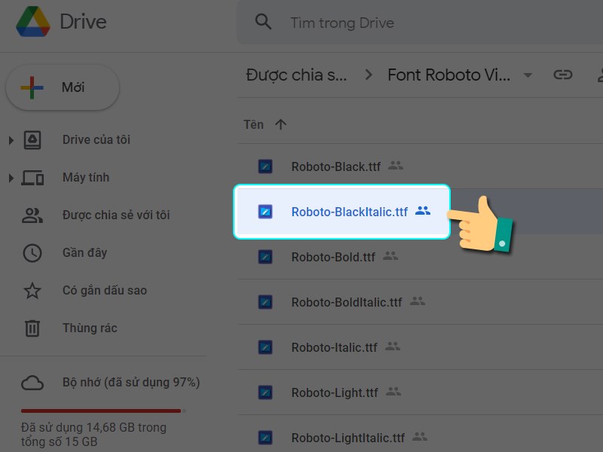Click shared icon next to Roboto-BlackItalic.ttf

coord(423,211)
